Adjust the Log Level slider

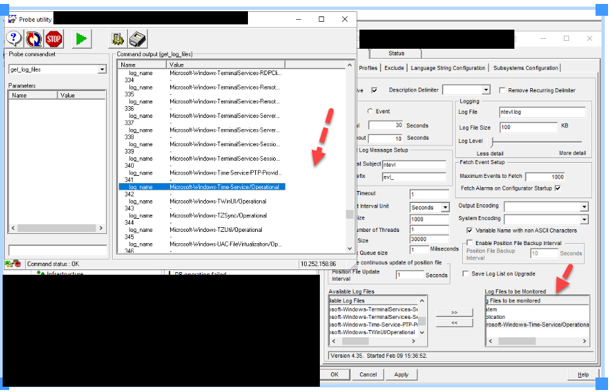pos(493,141)
